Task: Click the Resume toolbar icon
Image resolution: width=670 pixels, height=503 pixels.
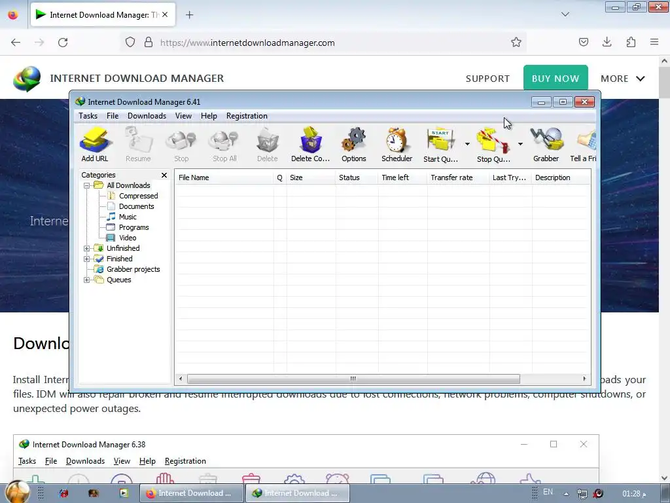Action: point(138,145)
